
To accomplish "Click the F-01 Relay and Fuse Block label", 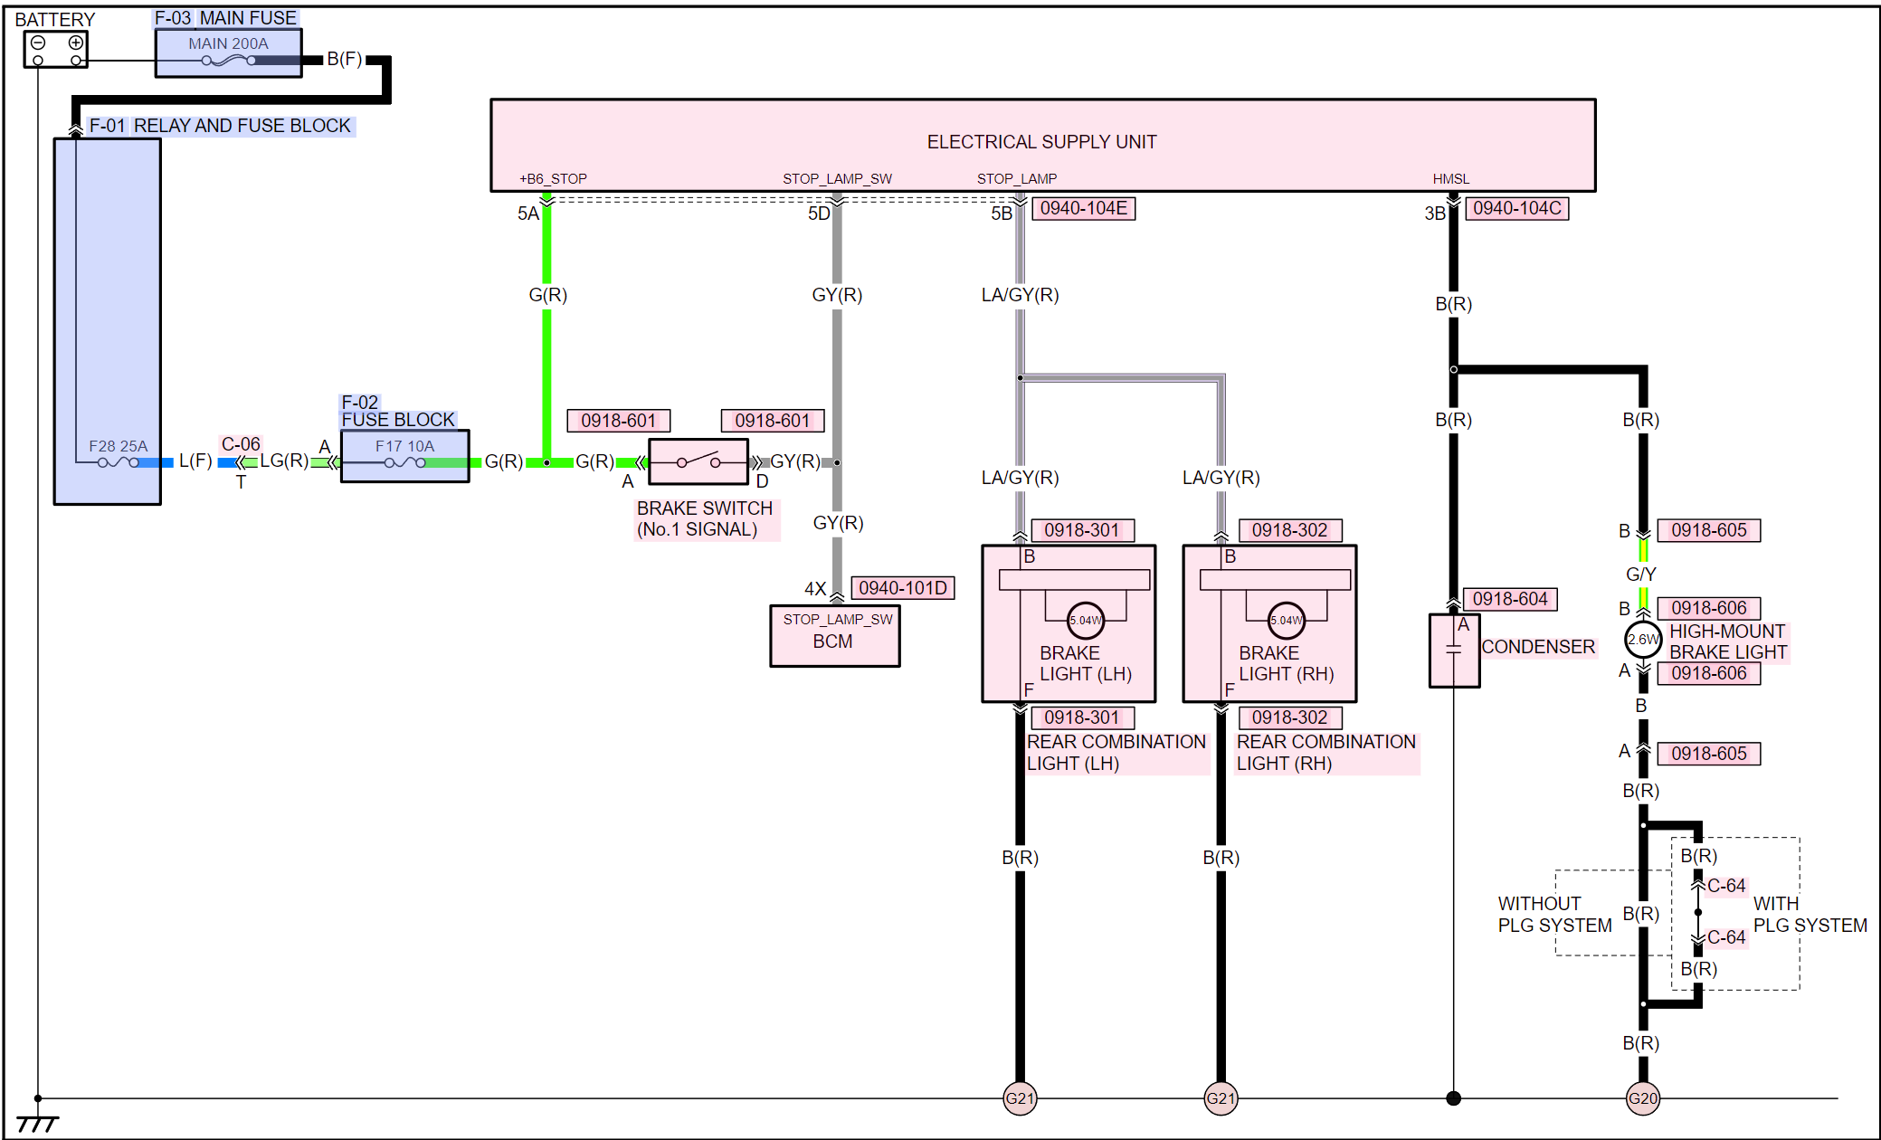I will point(220,126).
